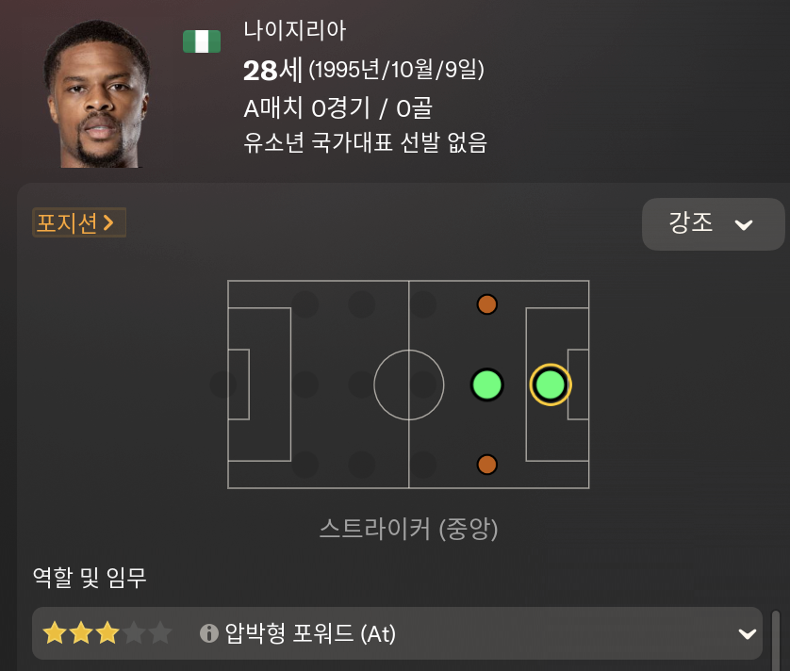Open the 강조 dropdown
This screenshot has height=671, width=790.
point(713,224)
